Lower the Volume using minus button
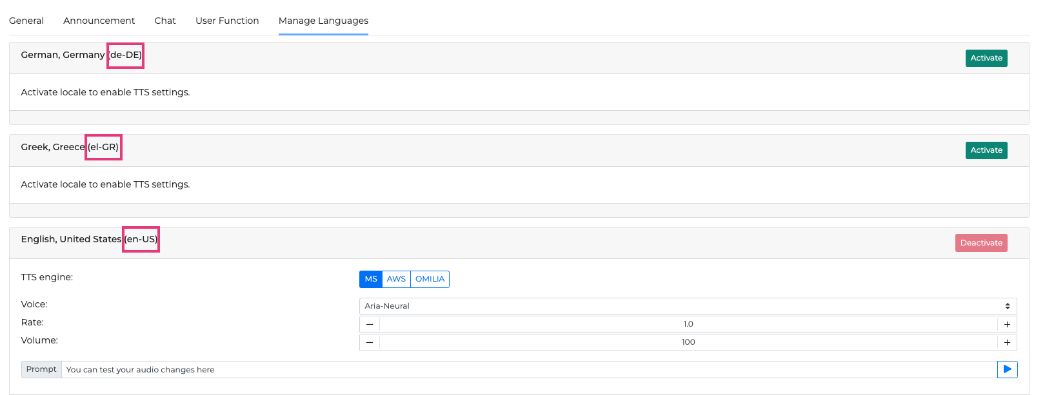This screenshot has width=1045, height=395. (x=370, y=342)
